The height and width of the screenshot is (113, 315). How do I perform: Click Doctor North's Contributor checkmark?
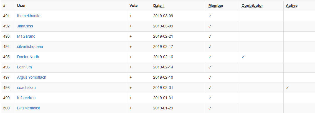(x=243, y=57)
